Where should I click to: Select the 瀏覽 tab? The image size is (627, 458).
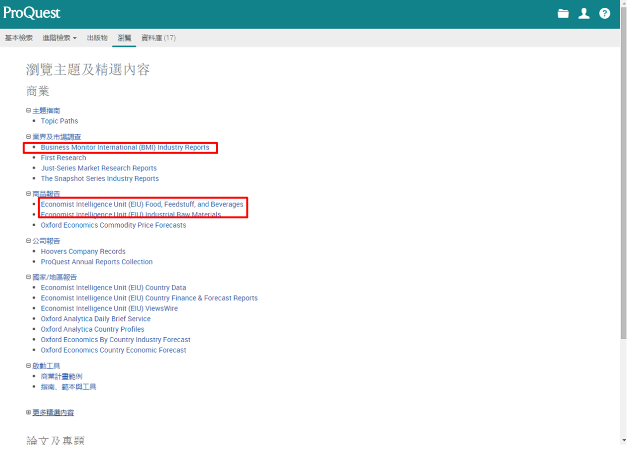pyautogui.click(x=124, y=38)
